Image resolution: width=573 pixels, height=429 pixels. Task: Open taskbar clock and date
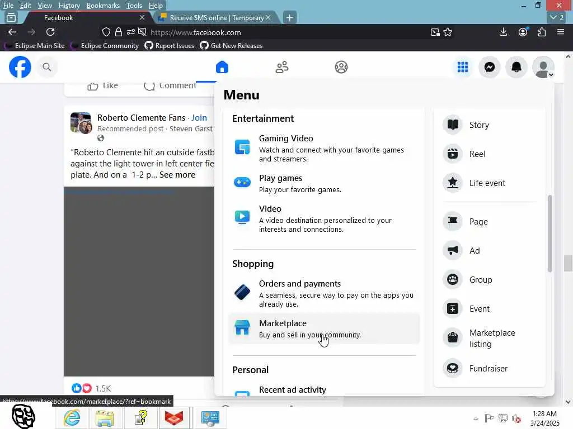pyautogui.click(x=544, y=418)
